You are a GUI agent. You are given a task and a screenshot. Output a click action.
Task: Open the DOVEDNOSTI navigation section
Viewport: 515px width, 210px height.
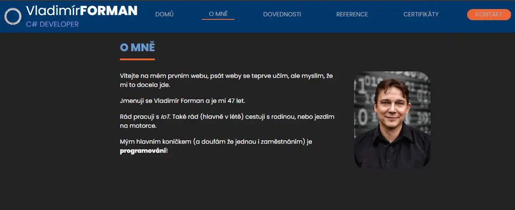pyautogui.click(x=282, y=14)
